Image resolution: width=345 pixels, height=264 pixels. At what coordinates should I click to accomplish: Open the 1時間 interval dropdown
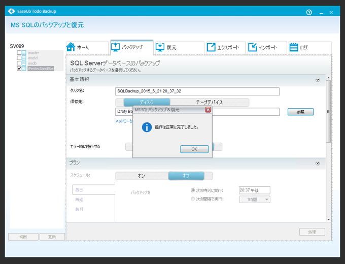coord(255,200)
